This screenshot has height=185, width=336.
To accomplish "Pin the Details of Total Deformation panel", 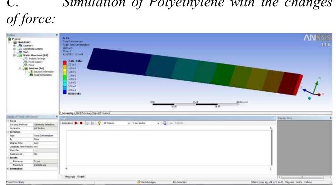I will point(57,117).
